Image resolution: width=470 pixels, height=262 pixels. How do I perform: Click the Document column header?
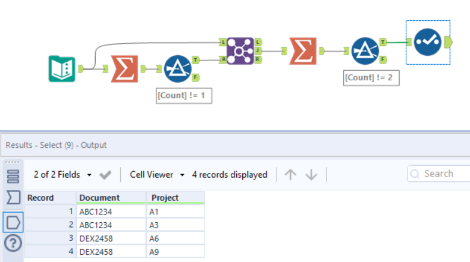click(98, 198)
